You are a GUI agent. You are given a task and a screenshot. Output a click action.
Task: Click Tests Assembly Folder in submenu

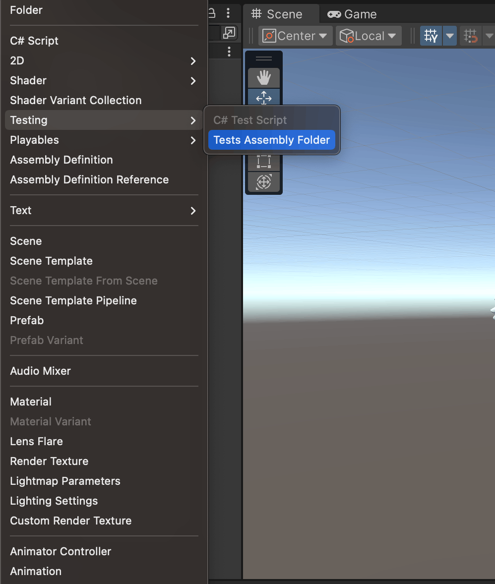click(272, 140)
